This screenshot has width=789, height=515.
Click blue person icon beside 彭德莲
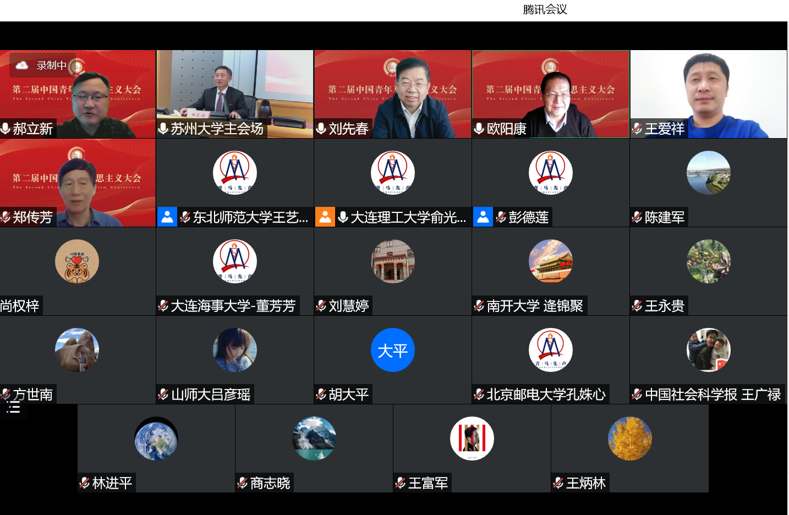(x=483, y=217)
